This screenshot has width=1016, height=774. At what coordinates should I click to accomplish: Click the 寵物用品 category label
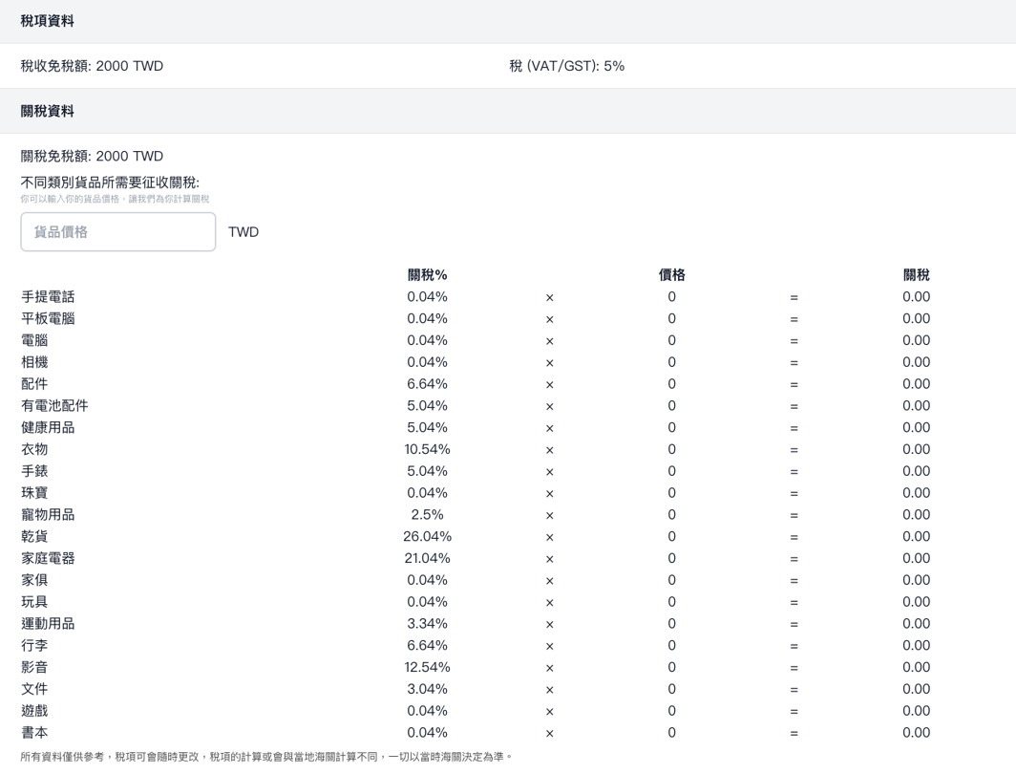point(48,515)
